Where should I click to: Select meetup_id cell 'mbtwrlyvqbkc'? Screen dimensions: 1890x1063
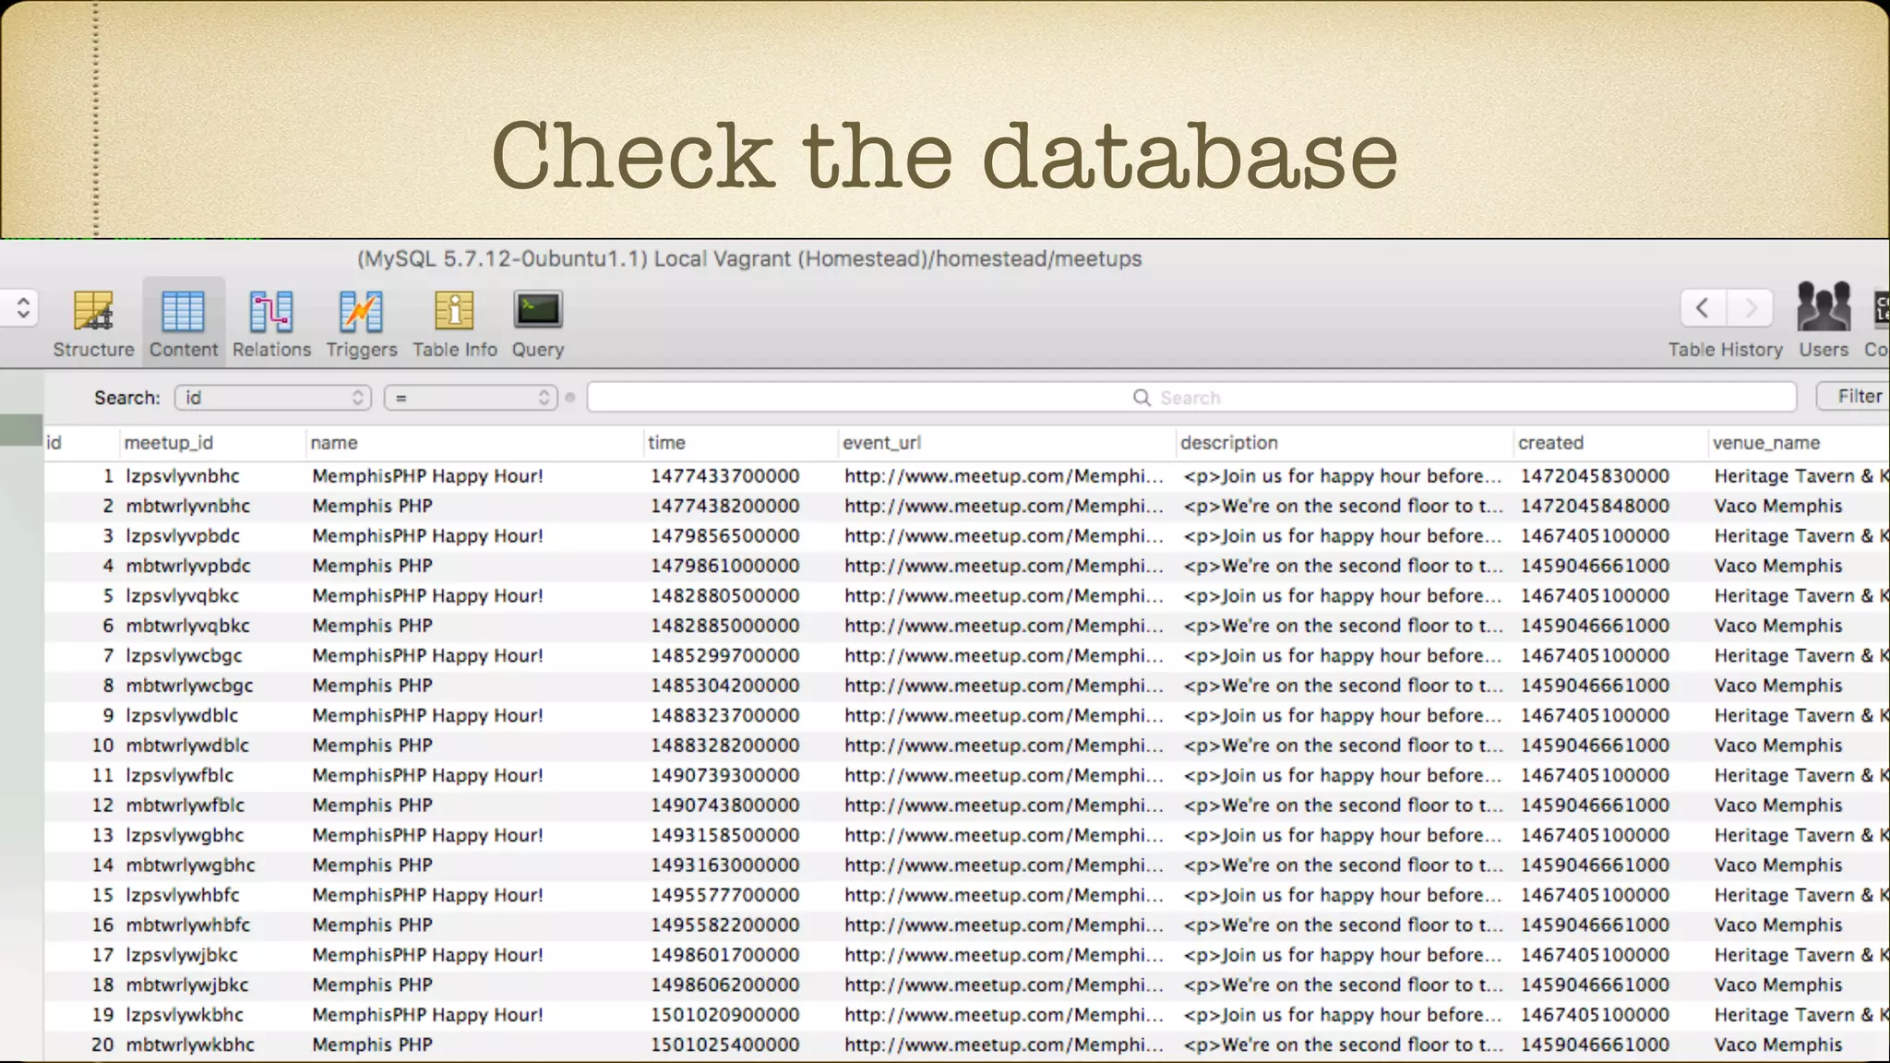tap(188, 626)
